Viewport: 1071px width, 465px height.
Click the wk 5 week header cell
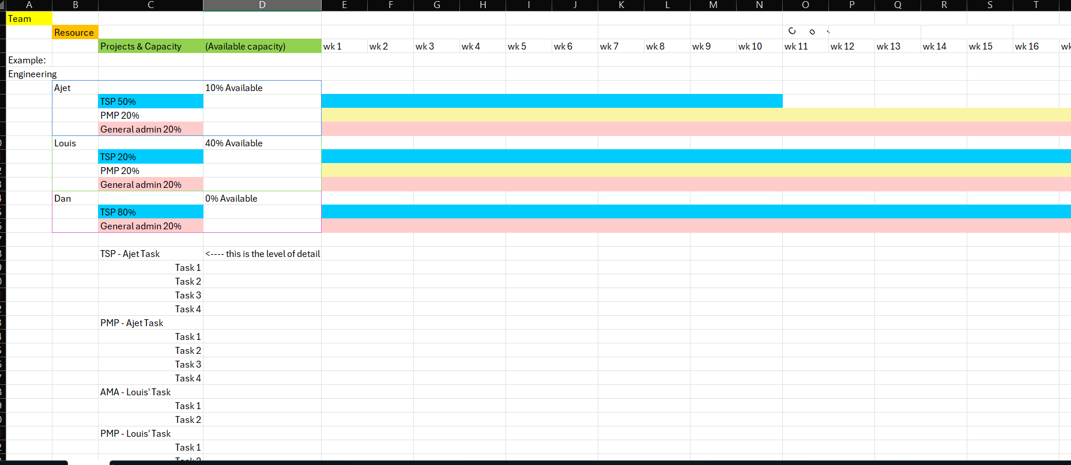tap(529, 46)
